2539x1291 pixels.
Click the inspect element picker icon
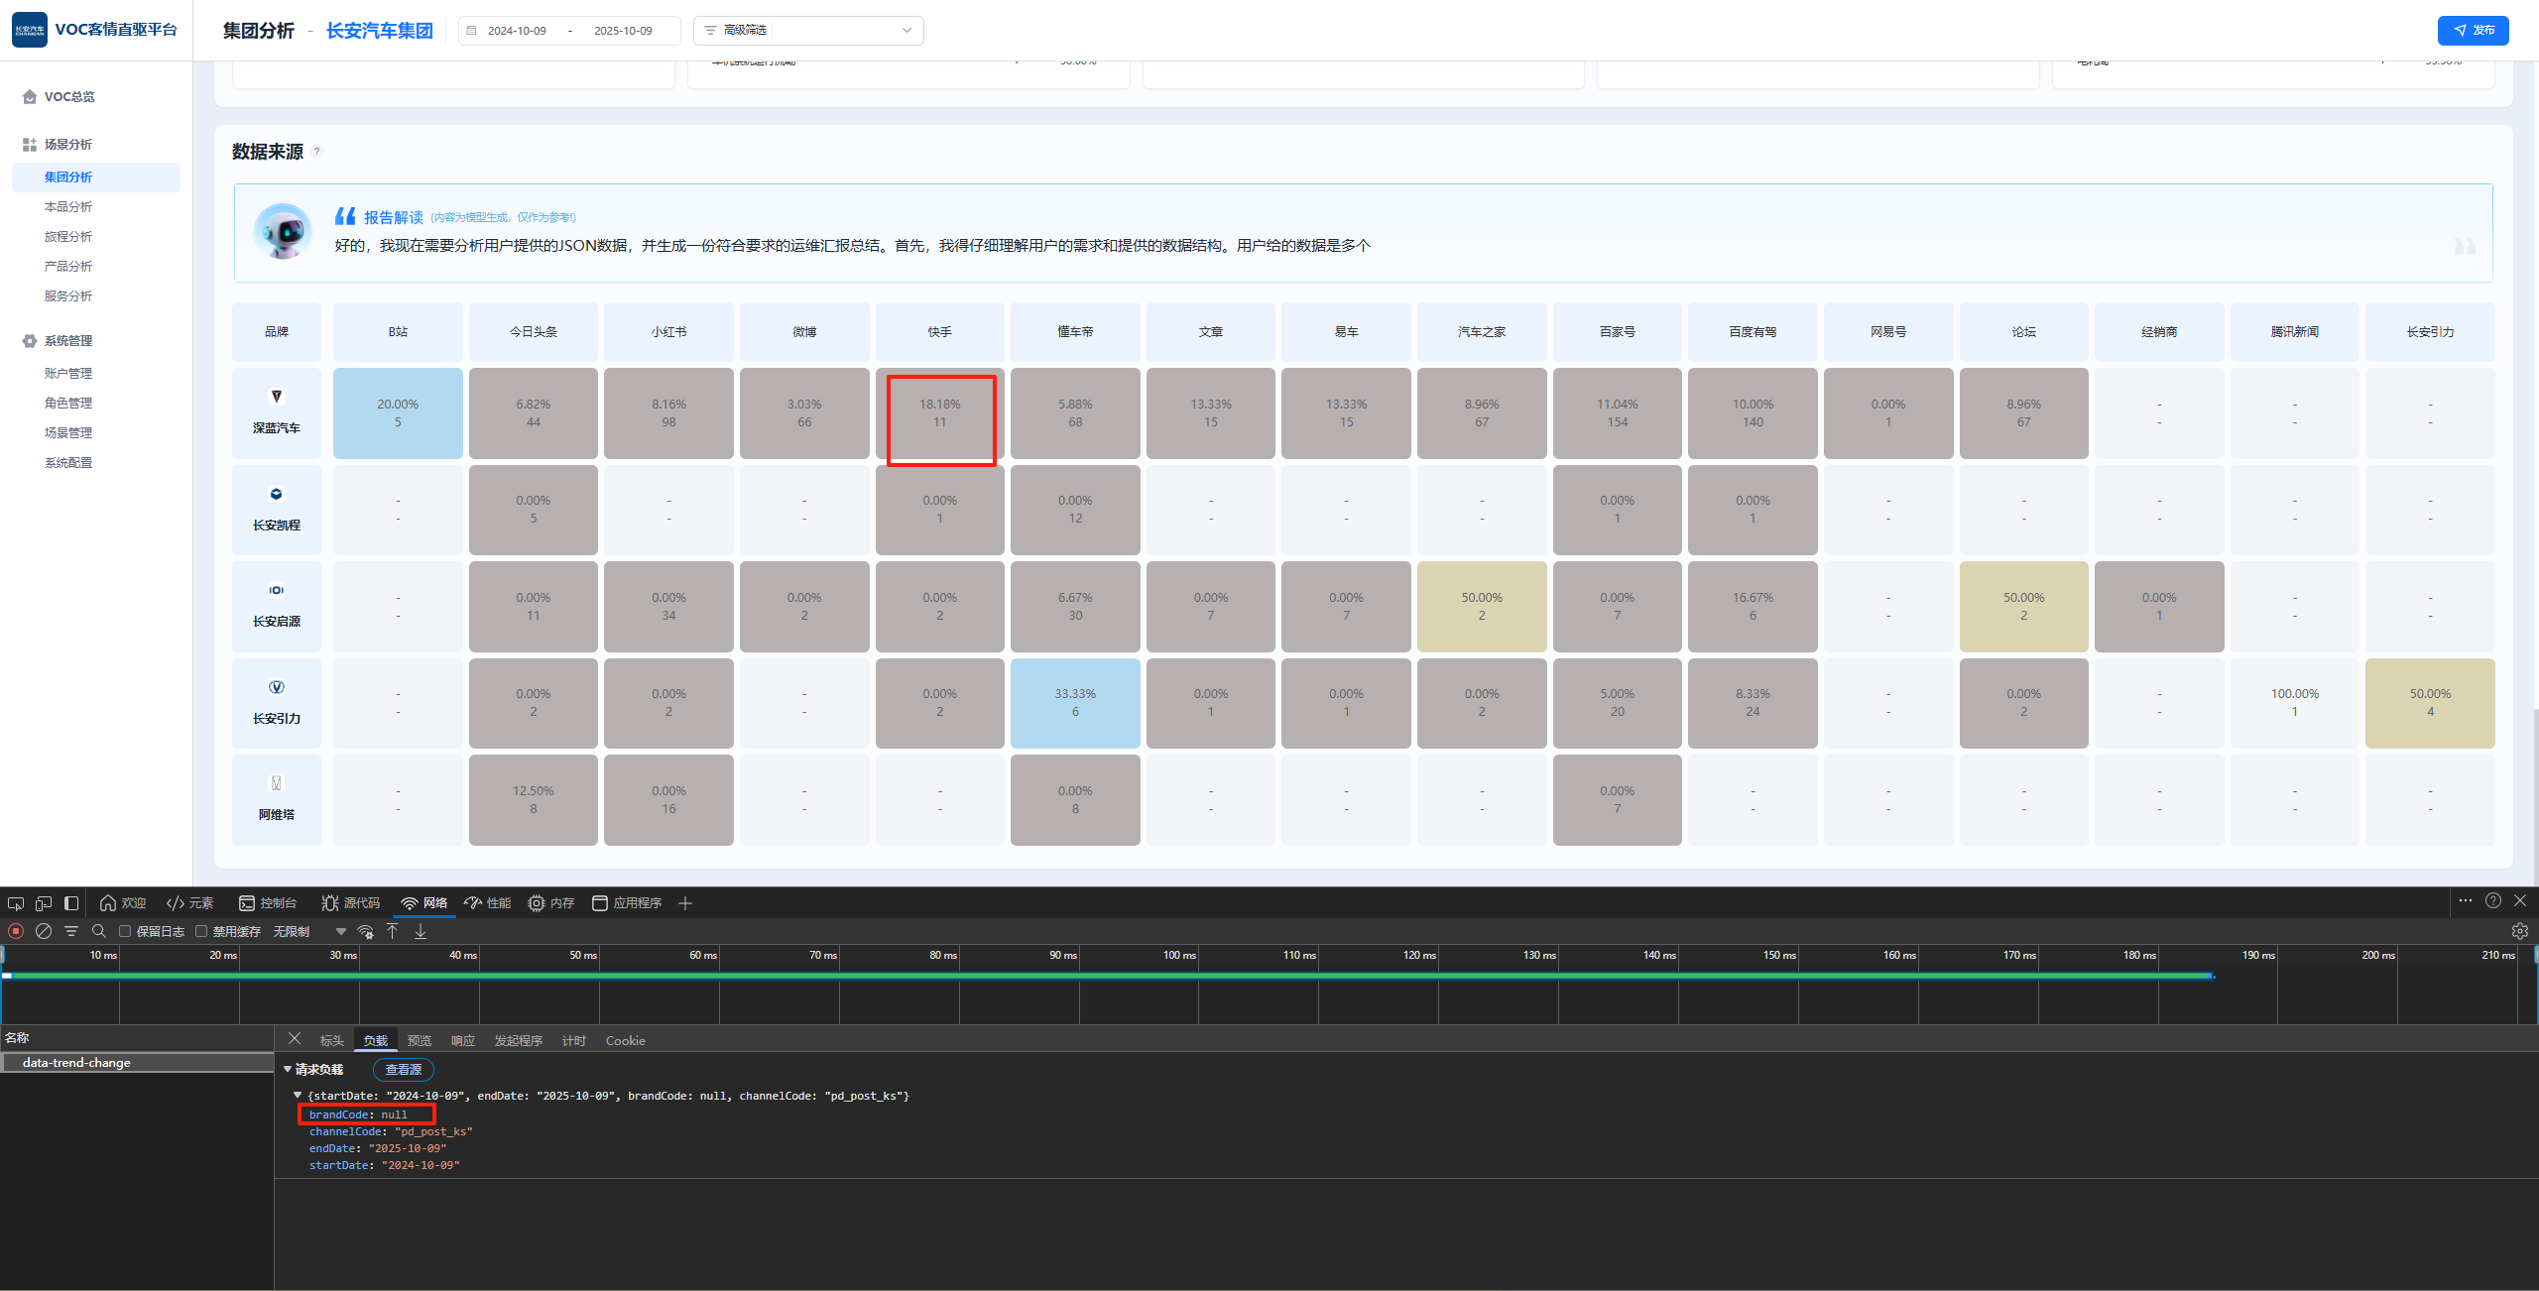click(16, 903)
